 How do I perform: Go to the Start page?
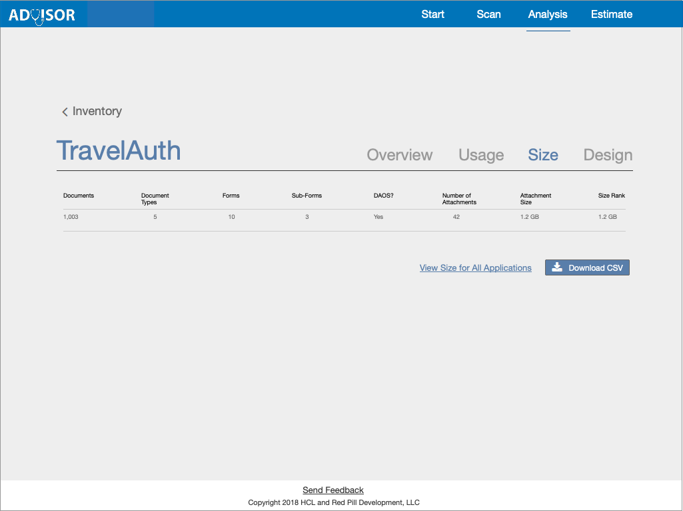click(x=432, y=14)
